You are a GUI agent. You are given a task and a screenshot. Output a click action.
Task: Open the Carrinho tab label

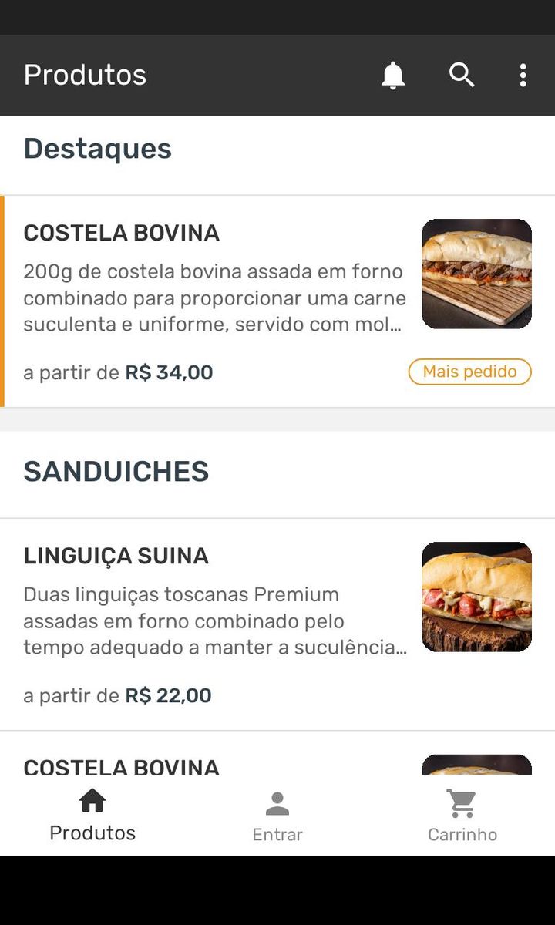click(462, 835)
